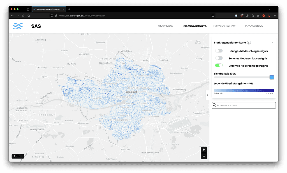Screen dimensions: 287x173
Task: Click the Weichering map label
Action: (83, 123)
